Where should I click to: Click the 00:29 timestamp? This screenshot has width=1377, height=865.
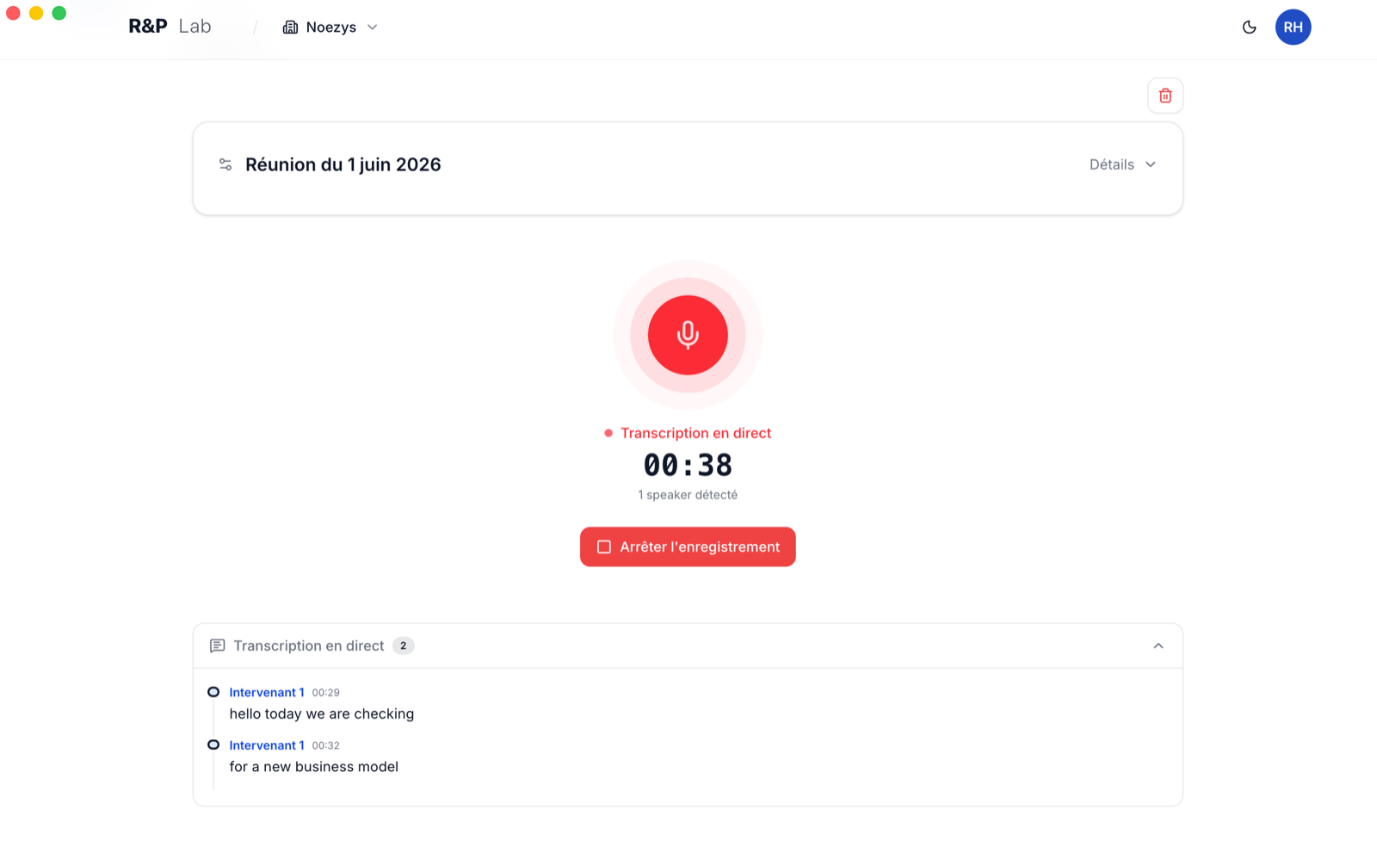coord(326,693)
